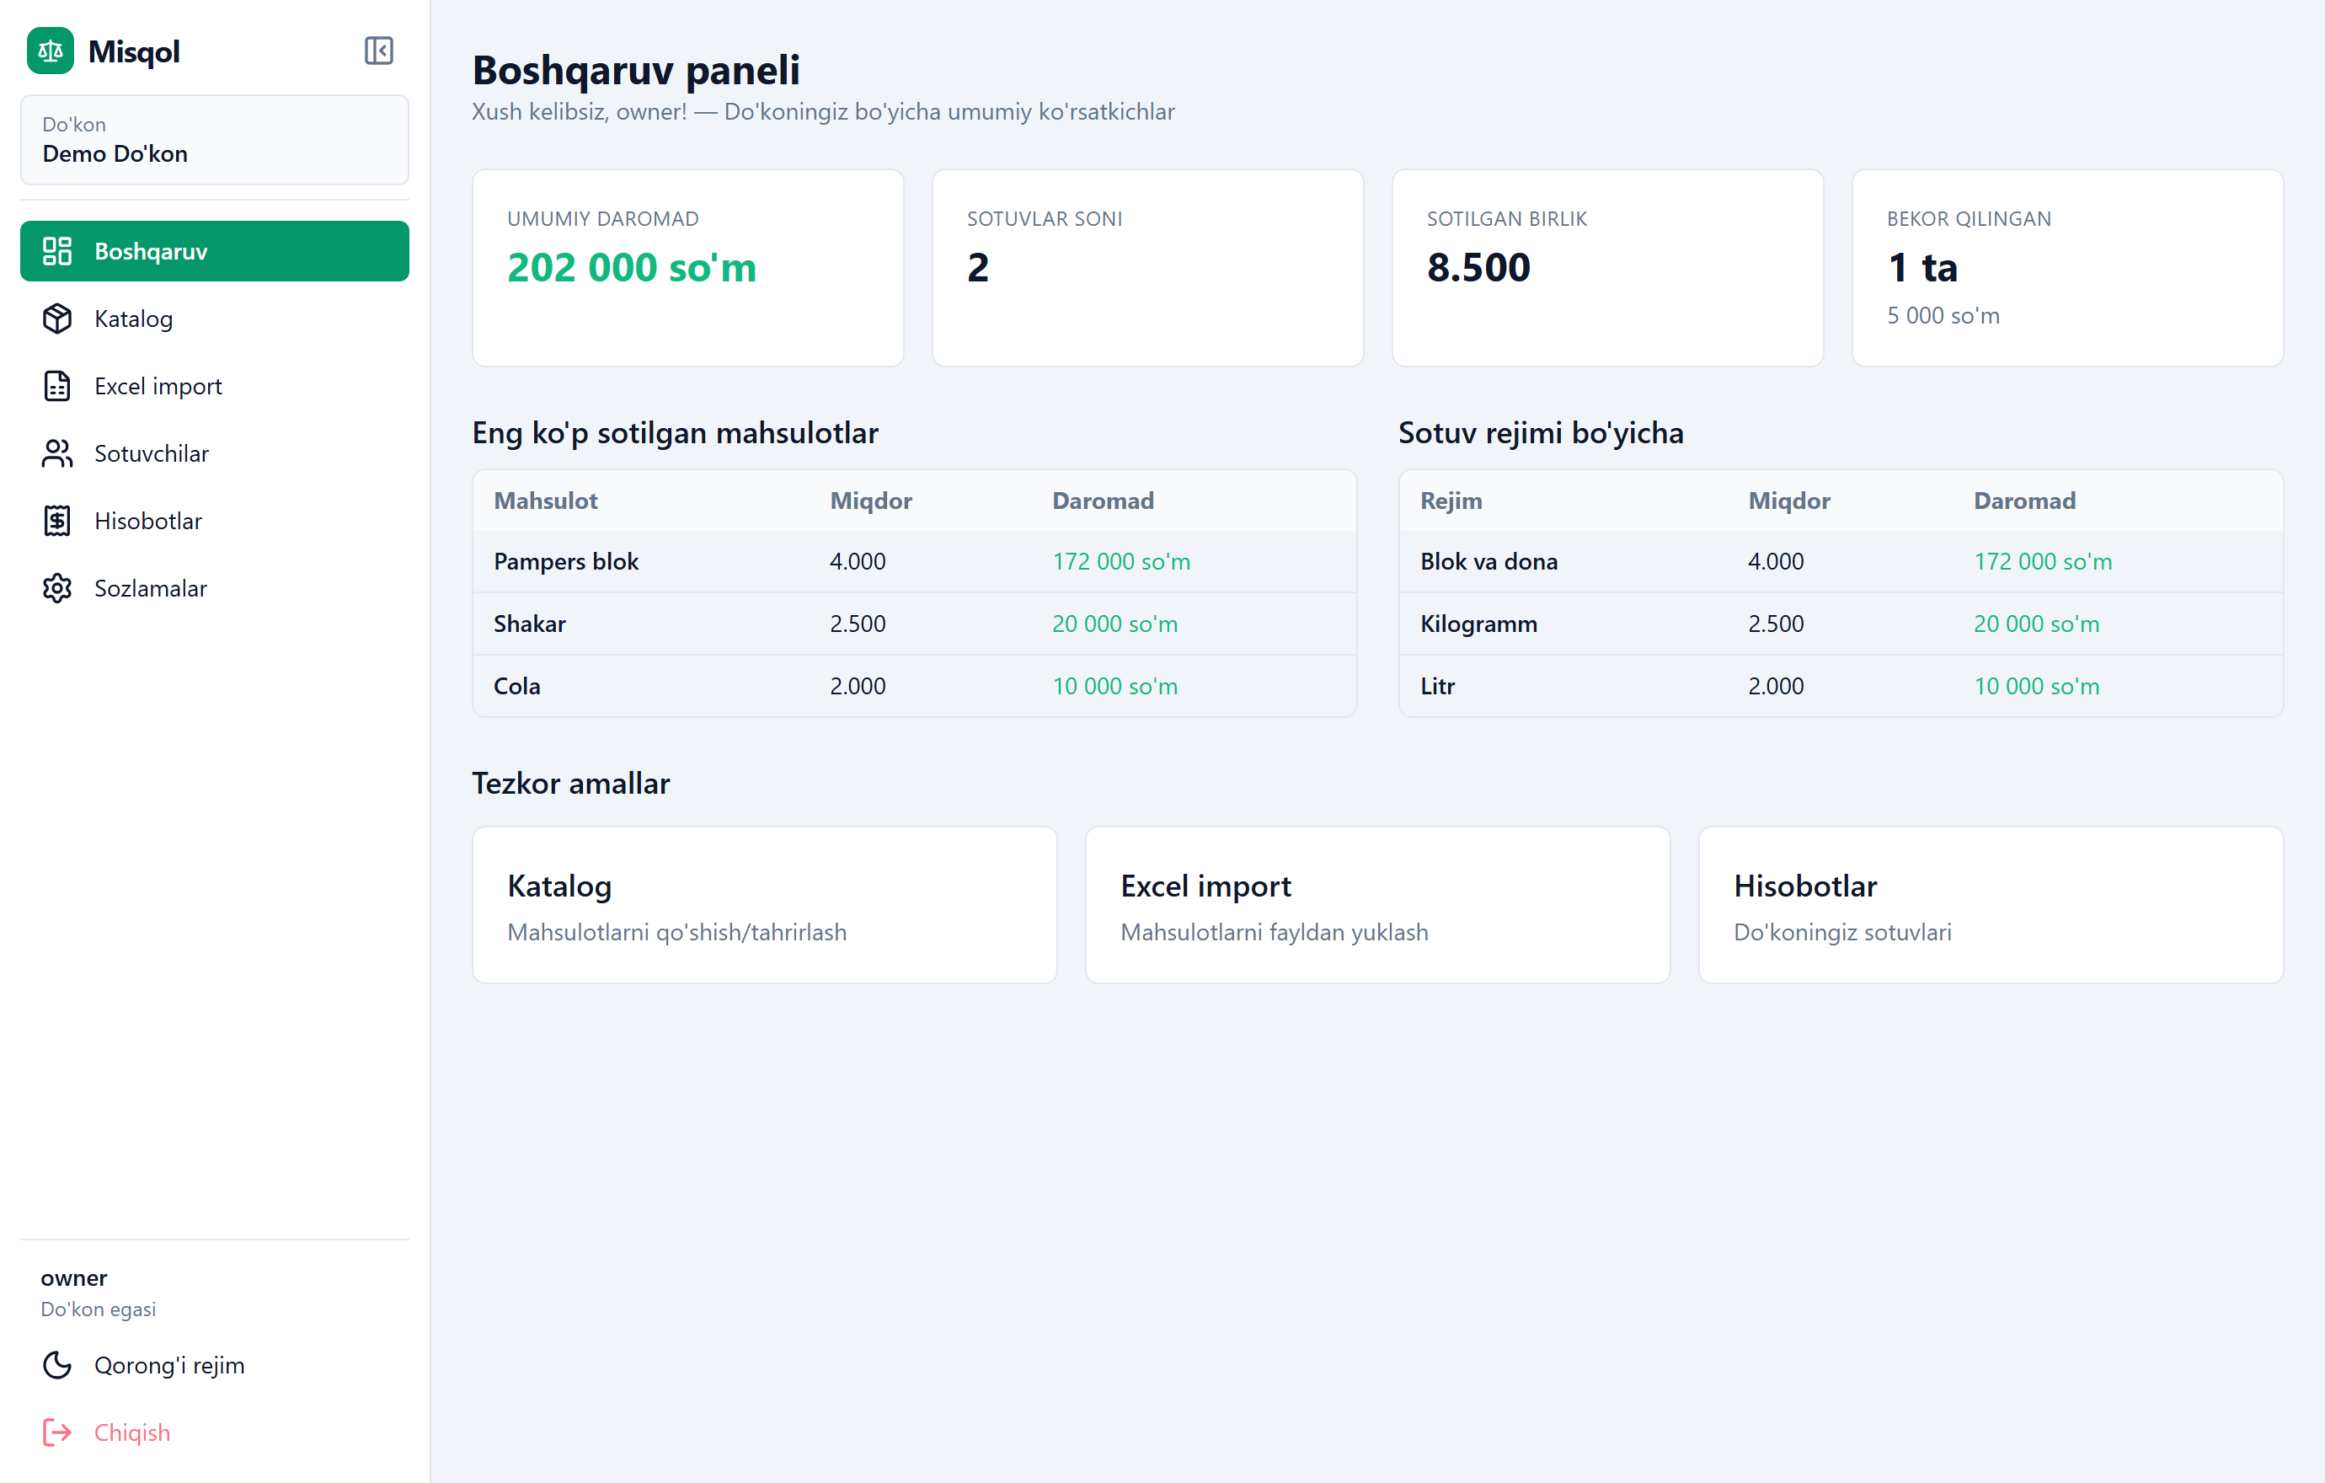
Task: Click the Blok va dona mode row
Action: coord(1841,562)
